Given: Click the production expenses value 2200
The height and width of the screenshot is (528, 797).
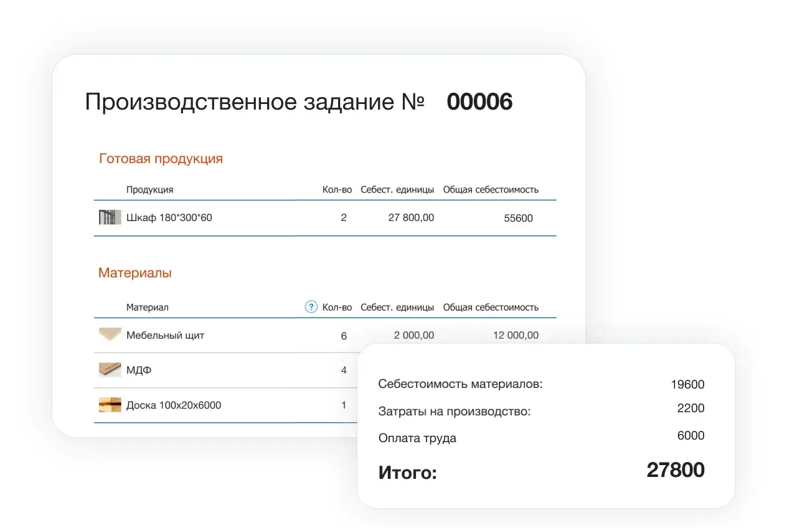Looking at the screenshot, I should point(691,408).
